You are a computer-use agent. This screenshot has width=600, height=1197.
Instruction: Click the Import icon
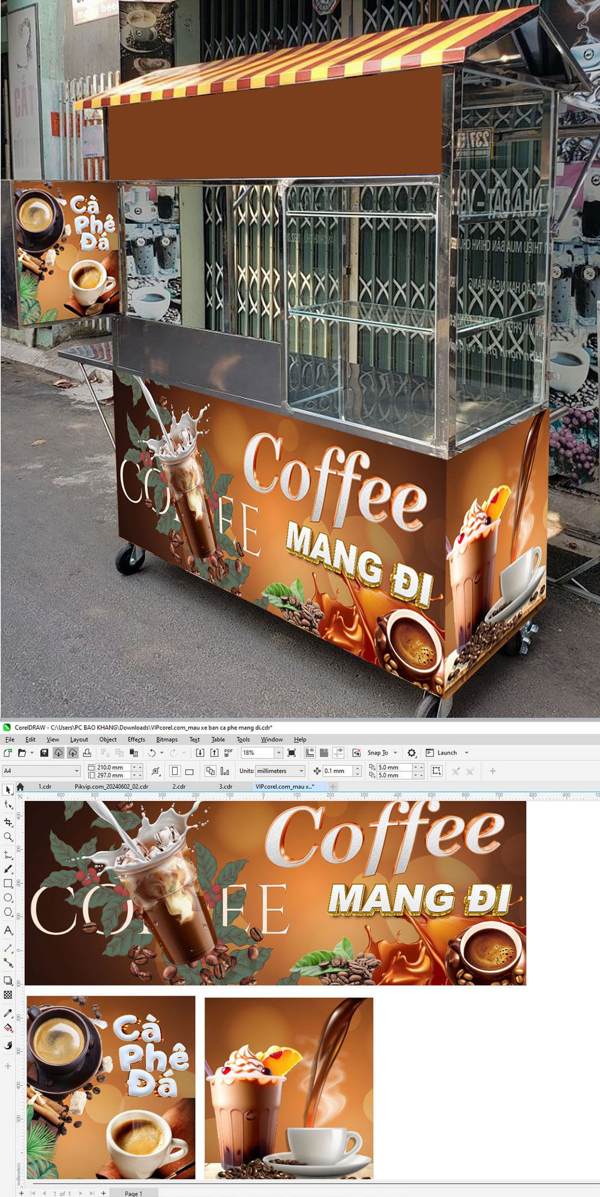[x=200, y=752]
